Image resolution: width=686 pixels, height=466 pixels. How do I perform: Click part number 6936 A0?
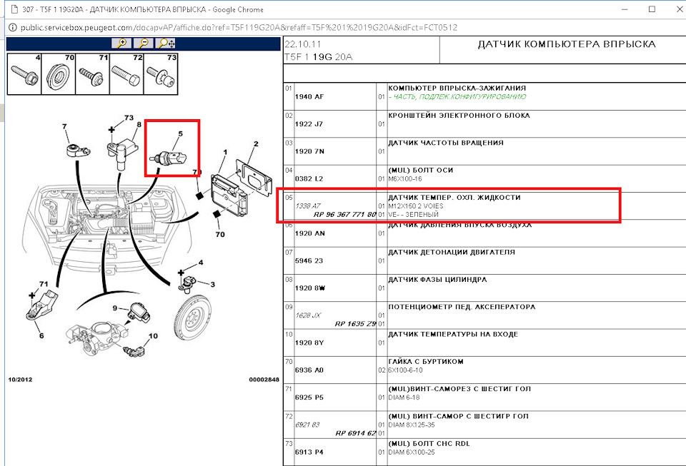coord(309,370)
